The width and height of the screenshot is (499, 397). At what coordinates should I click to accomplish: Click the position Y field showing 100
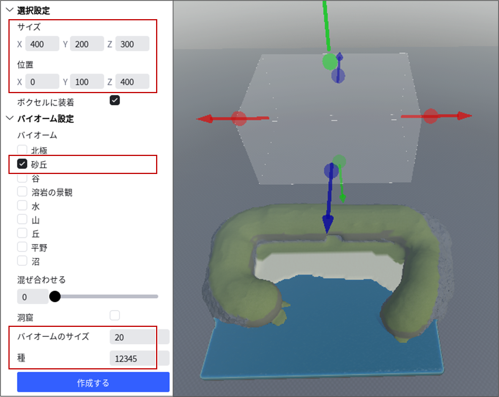coord(87,81)
